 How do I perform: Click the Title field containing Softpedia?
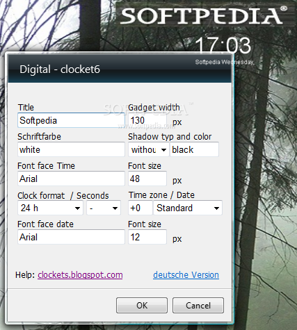71,120
